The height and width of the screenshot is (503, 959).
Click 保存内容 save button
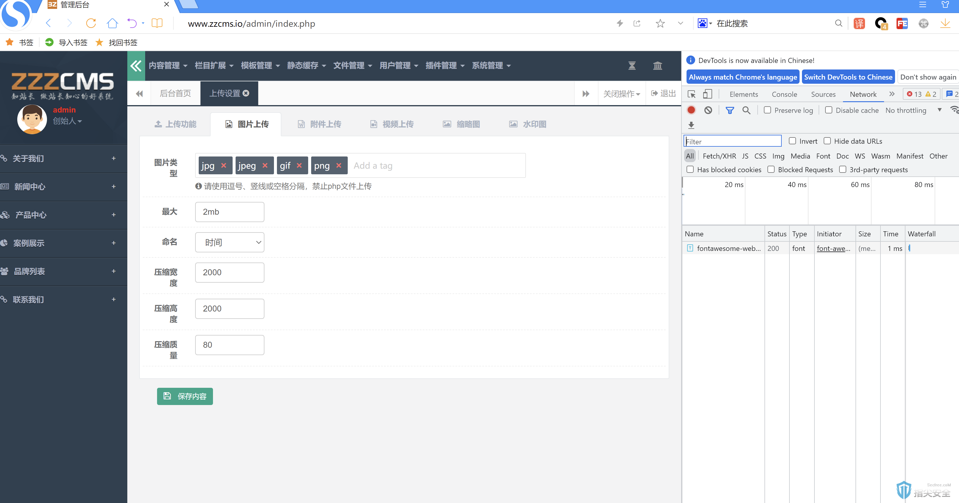tap(185, 396)
